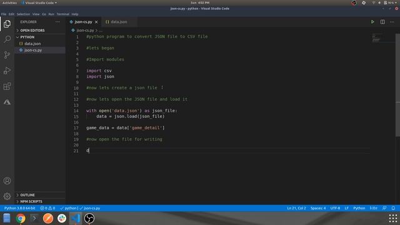Open the Search view in activity bar
The height and width of the screenshot is (225, 400).
[7, 39]
